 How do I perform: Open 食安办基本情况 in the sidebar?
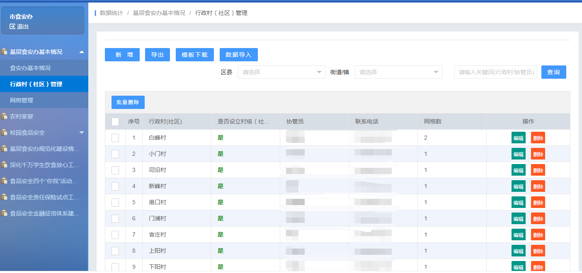[x=44, y=68]
